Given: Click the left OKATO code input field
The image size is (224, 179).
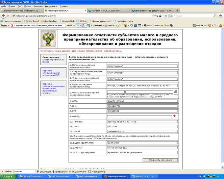Looking at the screenshot, I should click(116, 92).
